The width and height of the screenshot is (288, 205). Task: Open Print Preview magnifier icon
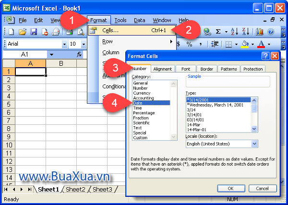[81, 32]
